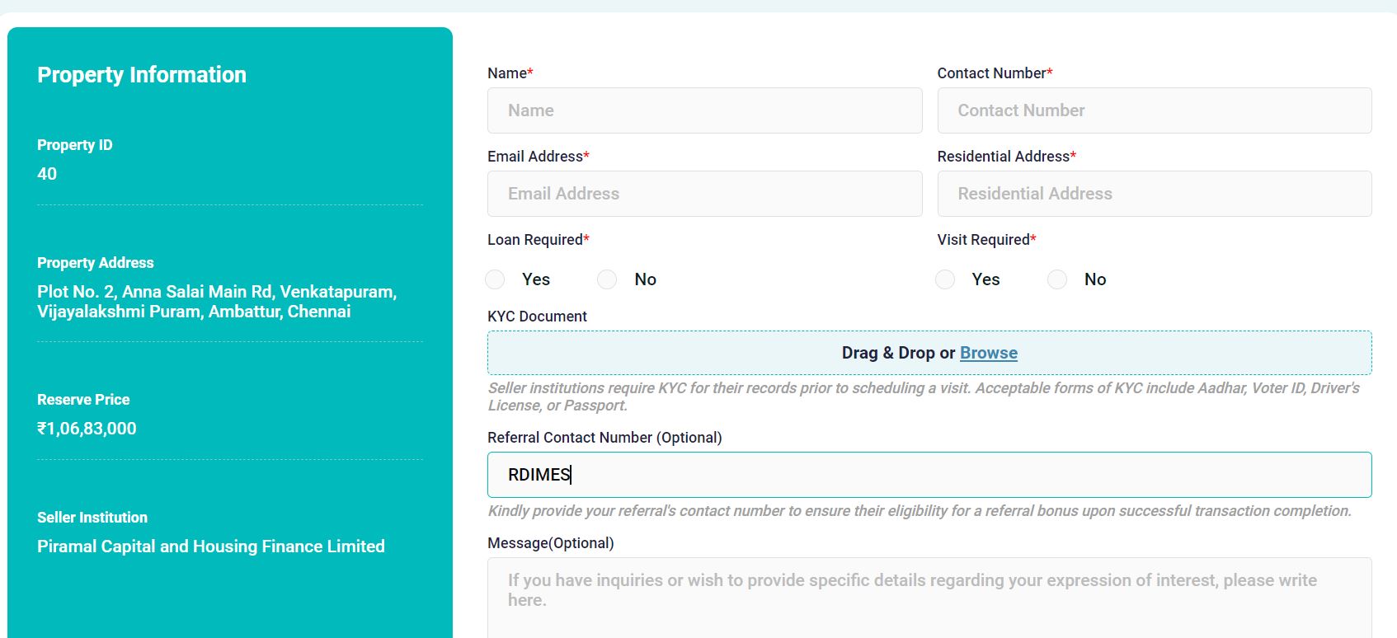Viewport: 1397px width, 638px height.
Task: Select the Property ID value 40
Action: [x=47, y=174]
